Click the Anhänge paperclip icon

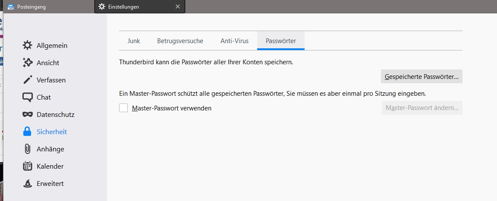[x=28, y=149]
